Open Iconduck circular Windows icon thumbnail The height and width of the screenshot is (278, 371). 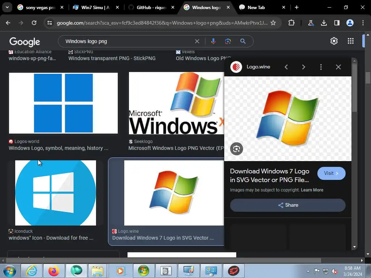tap(55, 193)
